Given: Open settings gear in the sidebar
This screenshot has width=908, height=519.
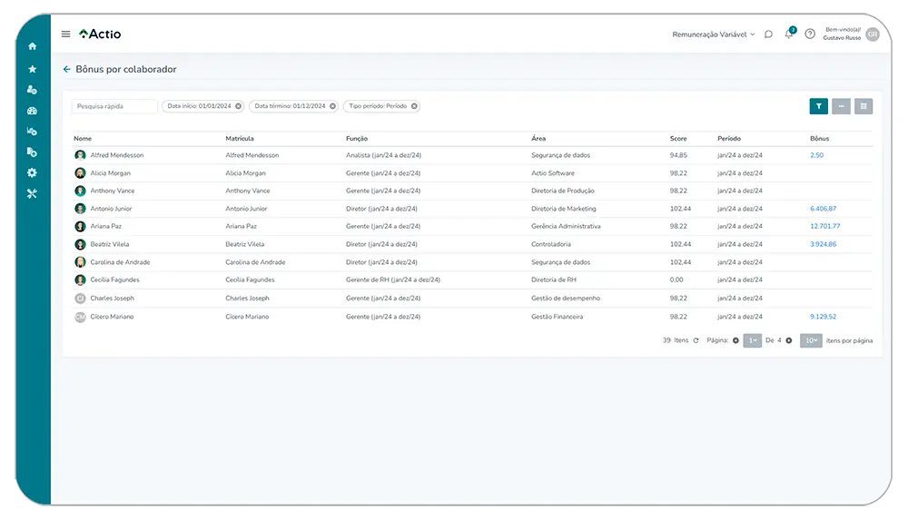Looking at the screenshot, I should click(33, 172).
